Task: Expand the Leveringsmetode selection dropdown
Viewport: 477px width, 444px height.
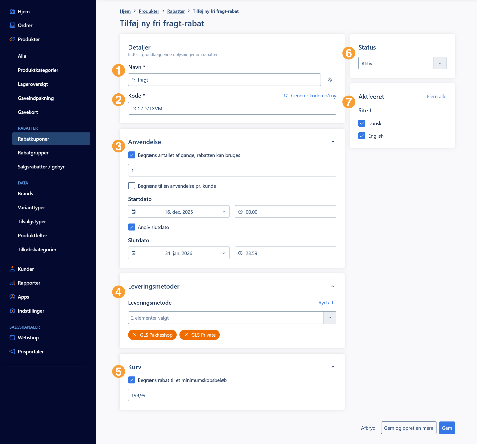Action: click(x=330, y=318)
